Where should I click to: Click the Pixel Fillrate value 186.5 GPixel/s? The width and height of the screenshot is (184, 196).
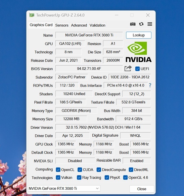click(x=71, y=102)
